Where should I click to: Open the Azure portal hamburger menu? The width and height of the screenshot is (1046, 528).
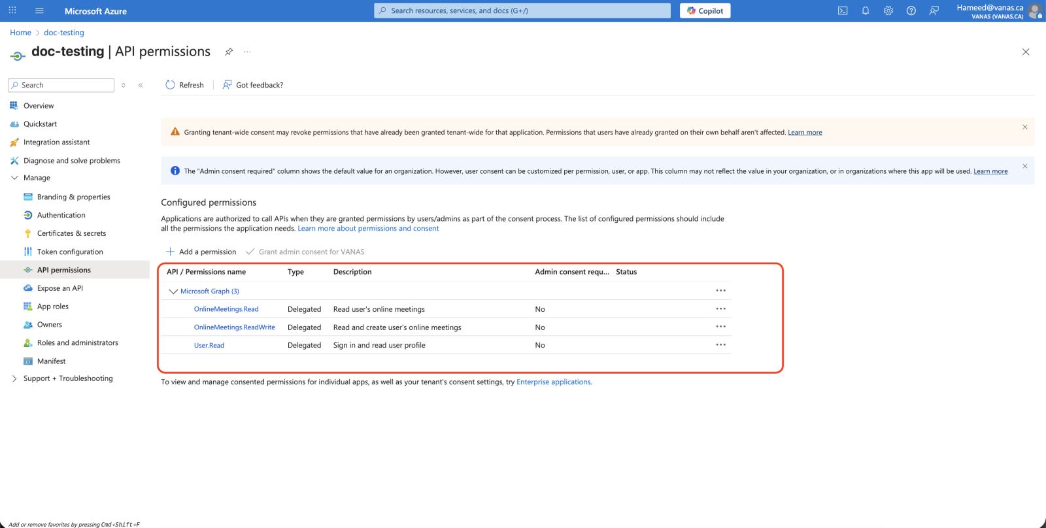[x=39, y=10]
